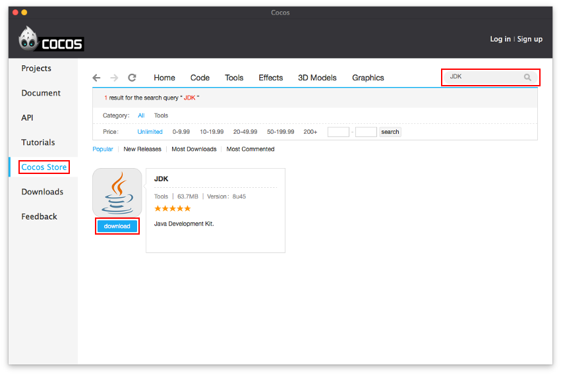Filter category by All
561x375 pixels.
141,115
